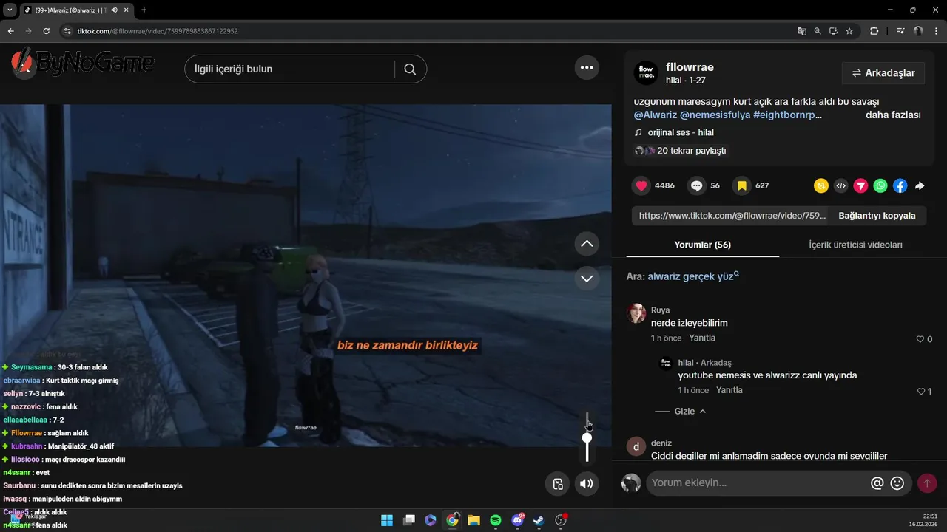Click the Arkadaşlar button
The height and width of the screenshot is (532, 947).
pos(883,73)
